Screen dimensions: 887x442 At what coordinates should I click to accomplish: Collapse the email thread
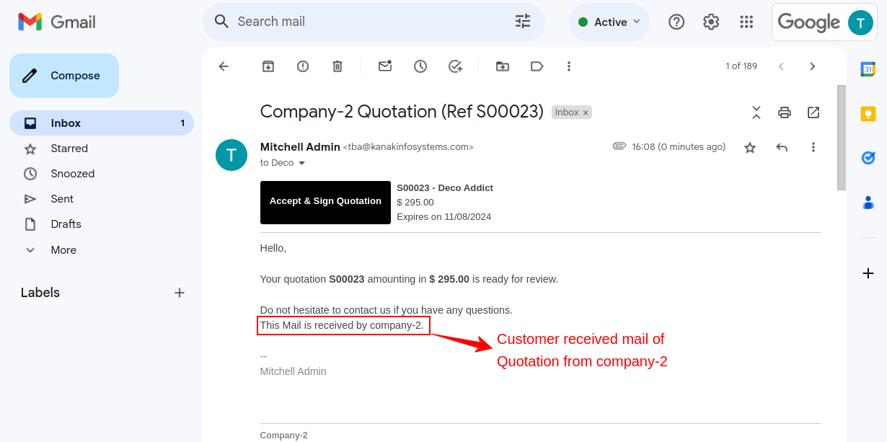point(755,112)
